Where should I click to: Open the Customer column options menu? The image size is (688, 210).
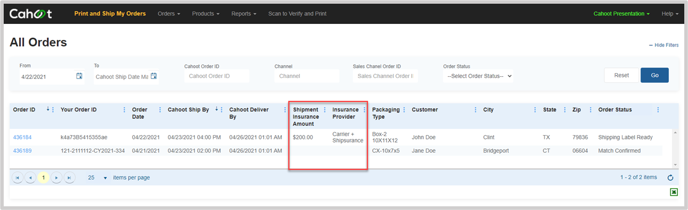475,110
